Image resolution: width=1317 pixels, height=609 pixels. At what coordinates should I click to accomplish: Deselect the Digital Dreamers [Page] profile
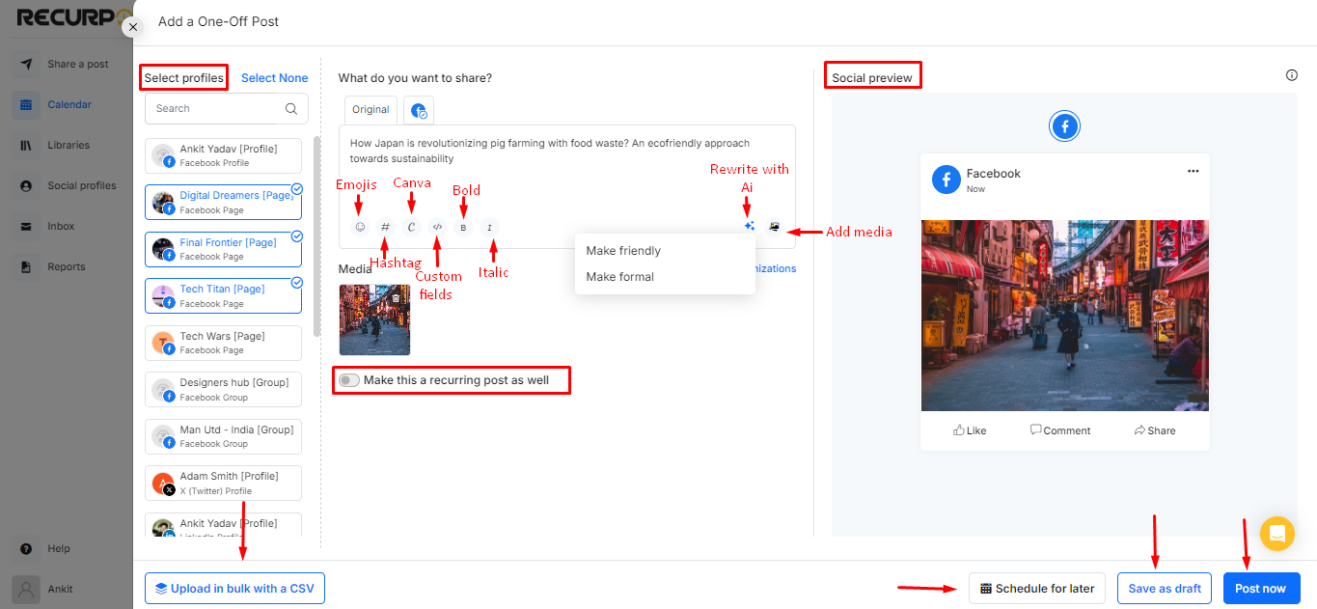click(223, 202)
